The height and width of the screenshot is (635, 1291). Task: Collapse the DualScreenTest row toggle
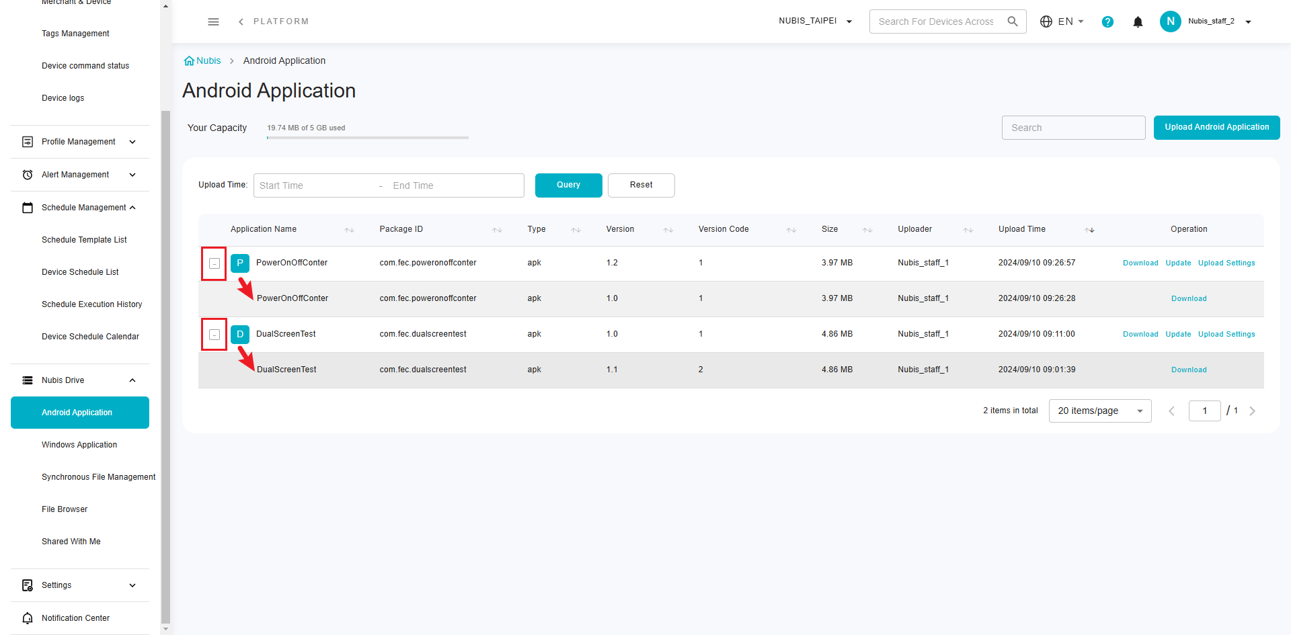pyautogui.click(x=214, y=335)
